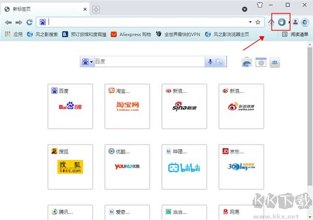The height and width of the screenshot is (220, 313).
Task: Open the Aliexpress 购物 bookmark
Action: 130,34
